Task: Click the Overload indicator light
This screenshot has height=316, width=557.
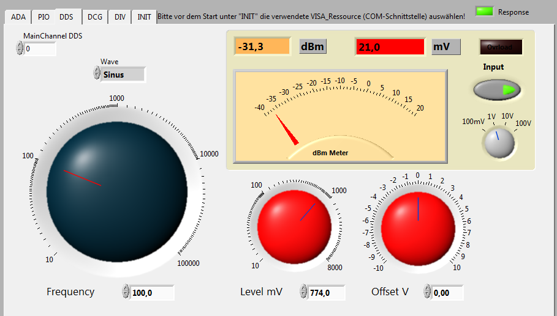Action: coord(501,47)
